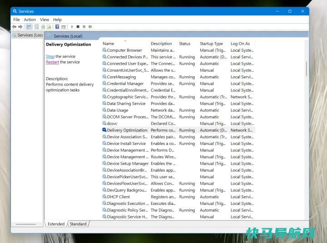Sort by the Status column header
Image resolution: width=327 pixels, height=243 pixels.
tap(184, 44)
